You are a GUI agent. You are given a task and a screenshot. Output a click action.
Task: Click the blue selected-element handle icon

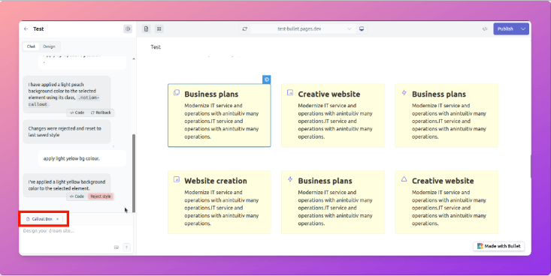[267, 79]
